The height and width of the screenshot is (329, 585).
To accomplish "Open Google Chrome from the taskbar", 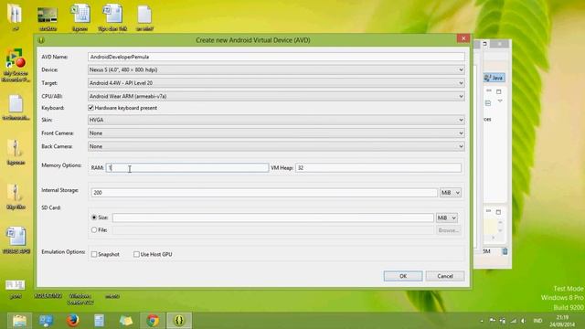I will point(153,321).
